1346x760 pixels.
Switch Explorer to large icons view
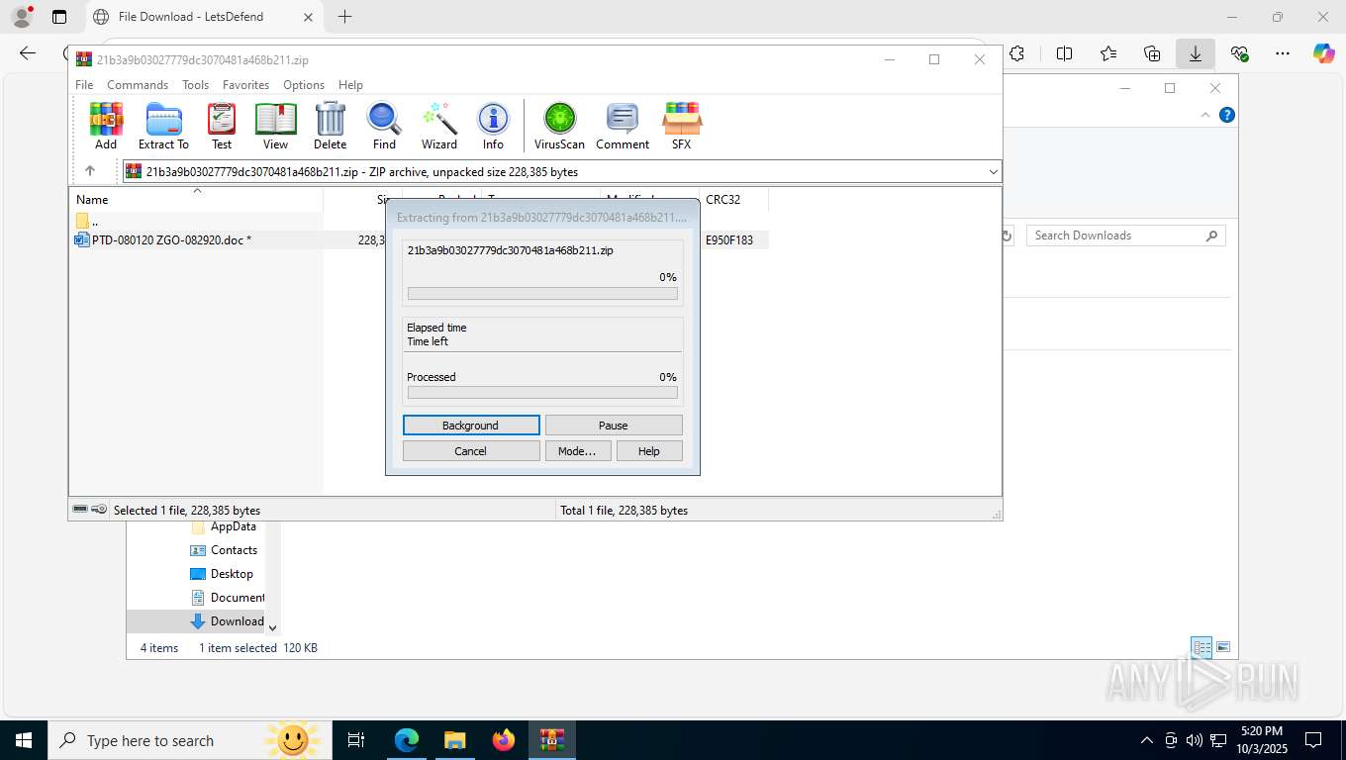(x=1223, y=648)
